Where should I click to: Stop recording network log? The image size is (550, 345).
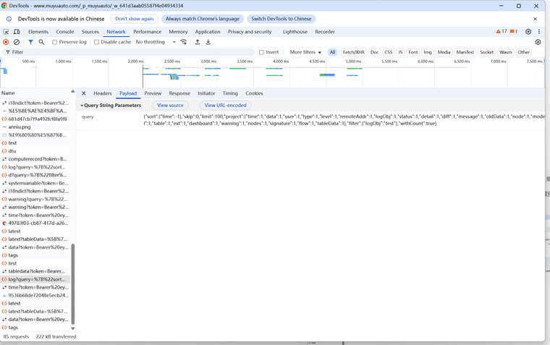click(6, 42)
